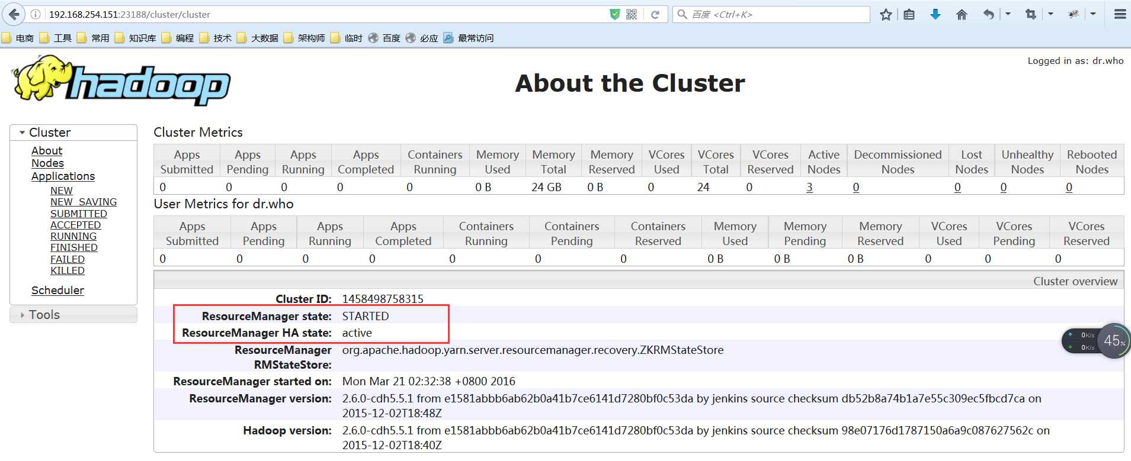1131x461 pixels.
Task: Show KILLED applications
Action: 68,270
